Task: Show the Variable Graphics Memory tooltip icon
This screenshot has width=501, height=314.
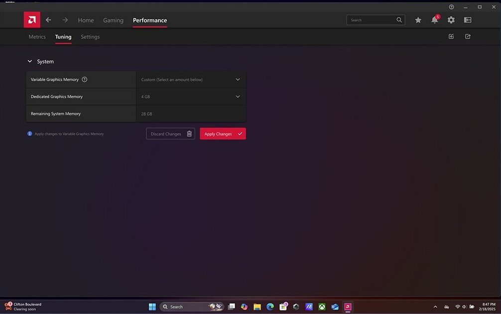Action: pyautogui.click(x=85, y=79)
